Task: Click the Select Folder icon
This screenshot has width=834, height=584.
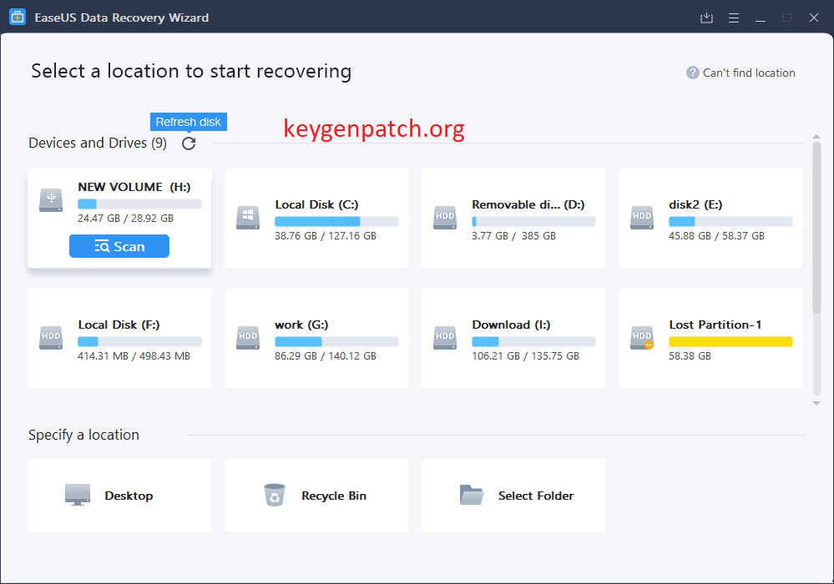Action: (472, 495)
